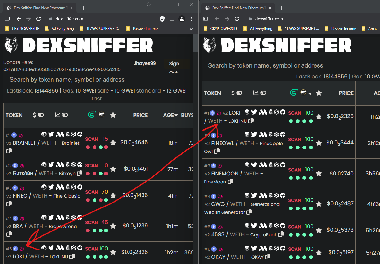Copy the CryptoPunk 4593 token address
The height and width of the screenshot is (264, 380).
click(x=281, y=234)
